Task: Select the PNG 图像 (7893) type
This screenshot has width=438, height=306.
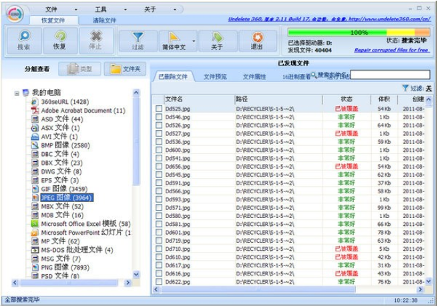Action: [x=65, y=267]
